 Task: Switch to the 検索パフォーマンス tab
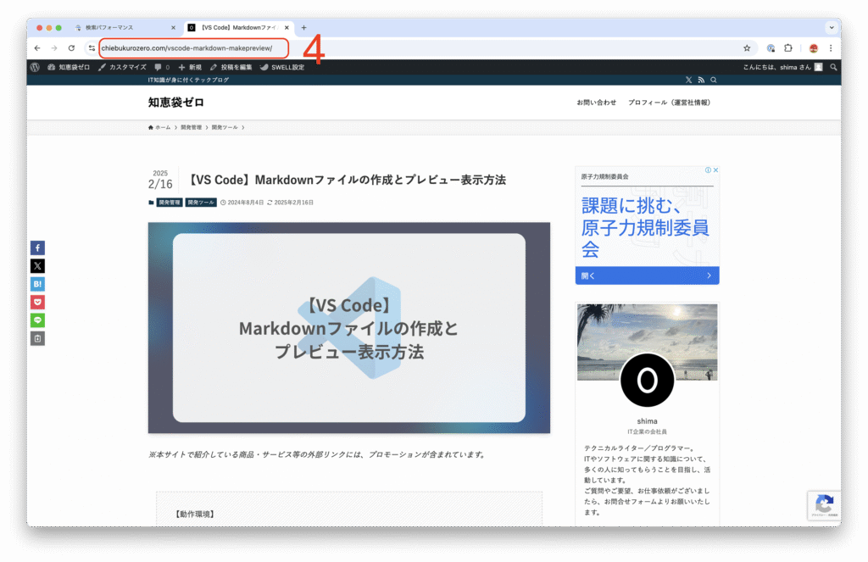(125, 27)
